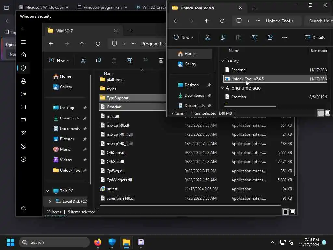Expand path ellipsis in Unlock_Tool address bar
The height and width of the screenshot is (250, 333).
258,21
